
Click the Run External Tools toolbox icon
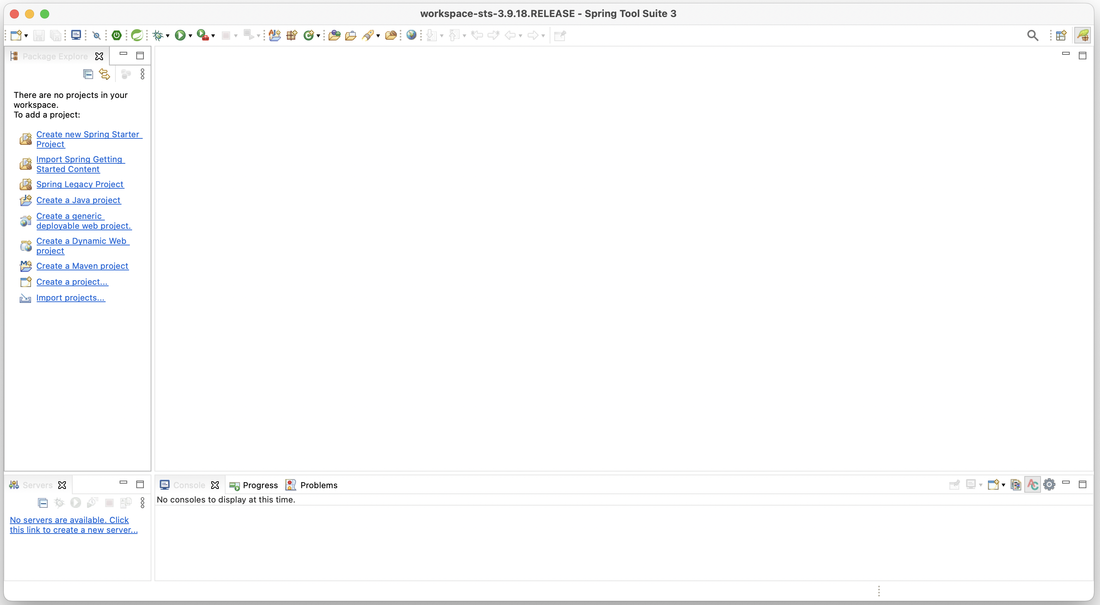click(x=203, y=36)
